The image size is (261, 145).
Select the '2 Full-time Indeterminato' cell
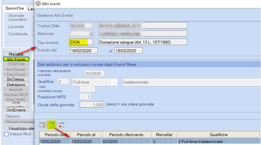pos(219,141)
